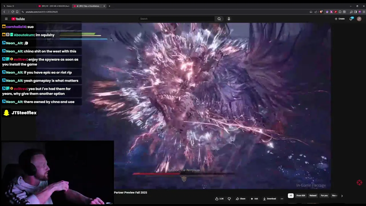Open the purple diamond extension
The height and width of the screenshot is (206, 366).
click(x=327, y=12)
